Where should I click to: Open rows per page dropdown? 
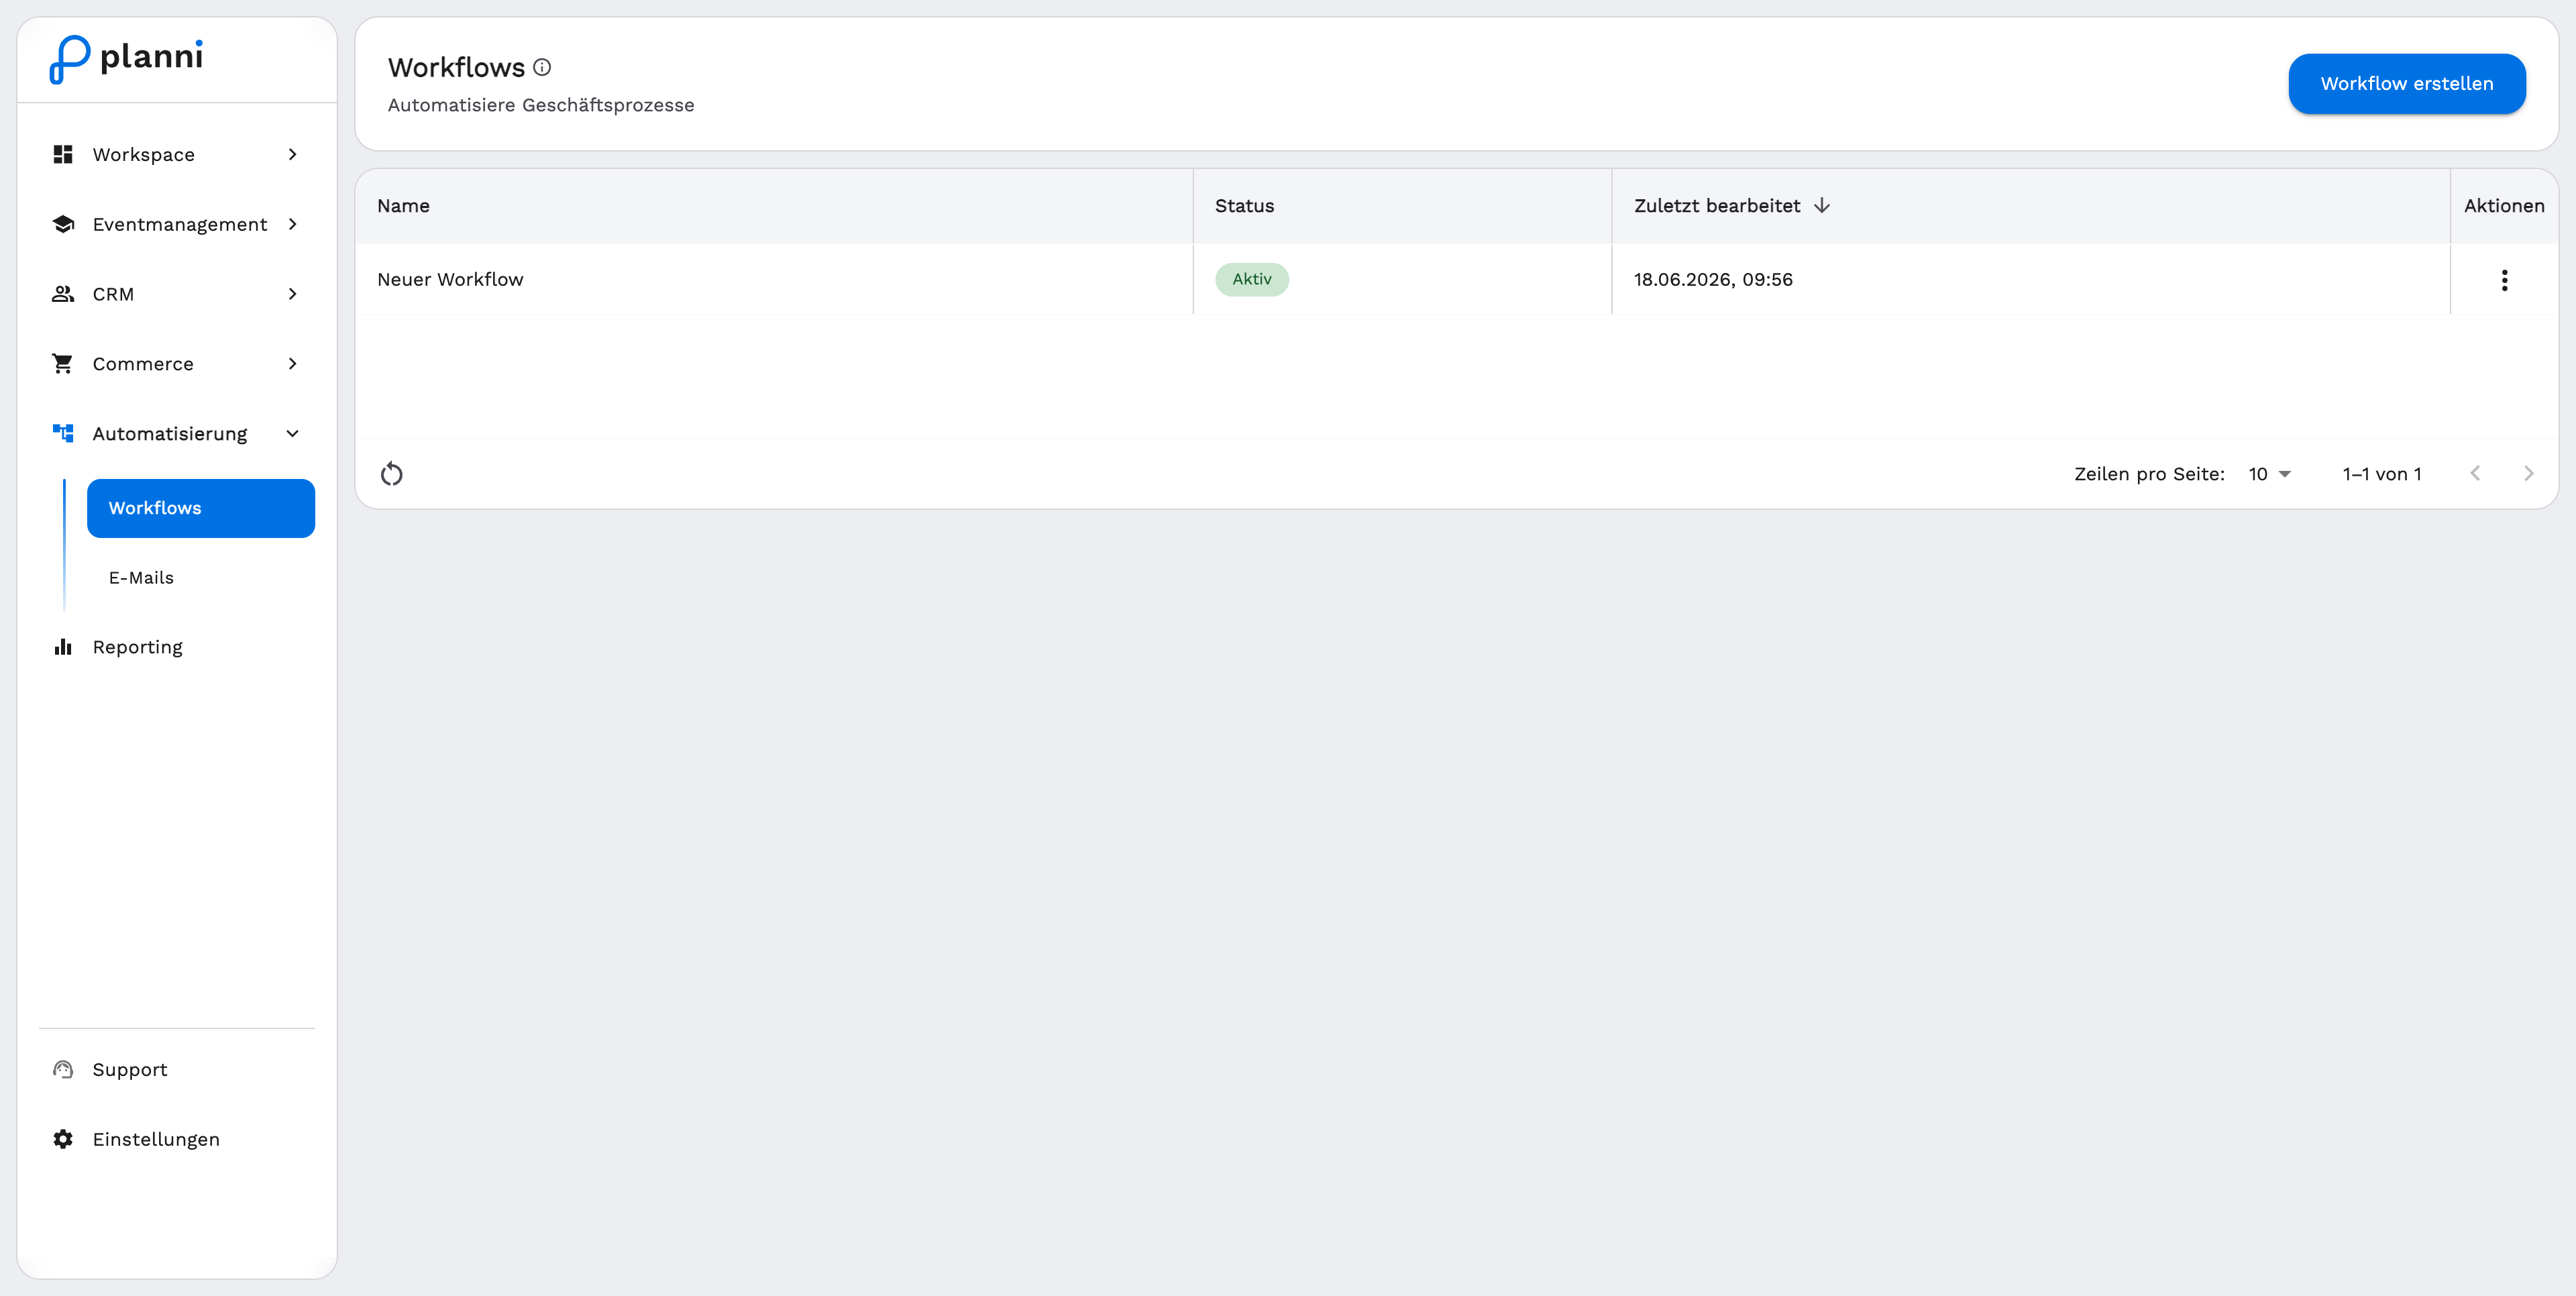(2269, 474)
